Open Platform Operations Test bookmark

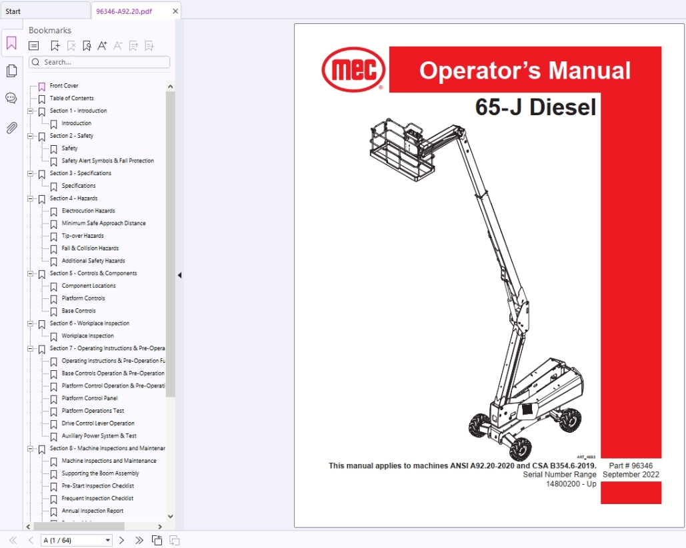point(93,411)
